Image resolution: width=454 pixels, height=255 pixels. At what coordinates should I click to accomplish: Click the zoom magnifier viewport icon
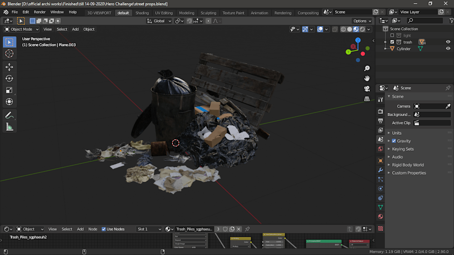click(x=367, y=69)
